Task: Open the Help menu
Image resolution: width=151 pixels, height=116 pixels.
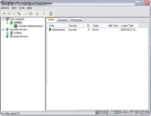Action: (x=29, y=8)
